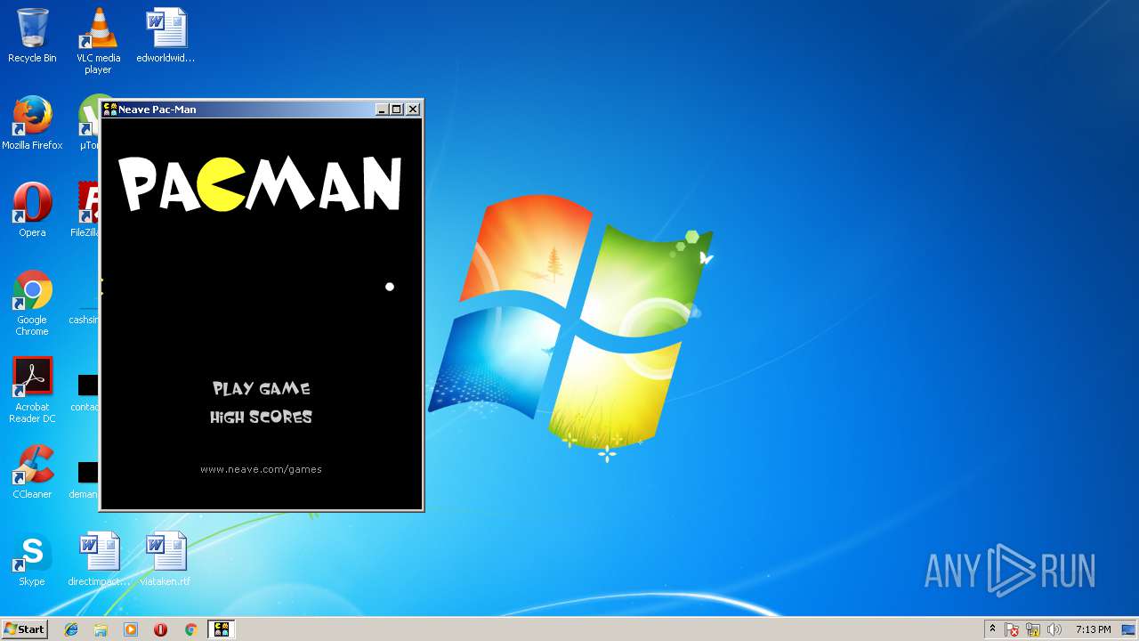Launch CCleaner from the desktop
The height and width of the screenshot is (641, 1139).
pos(32,472)
